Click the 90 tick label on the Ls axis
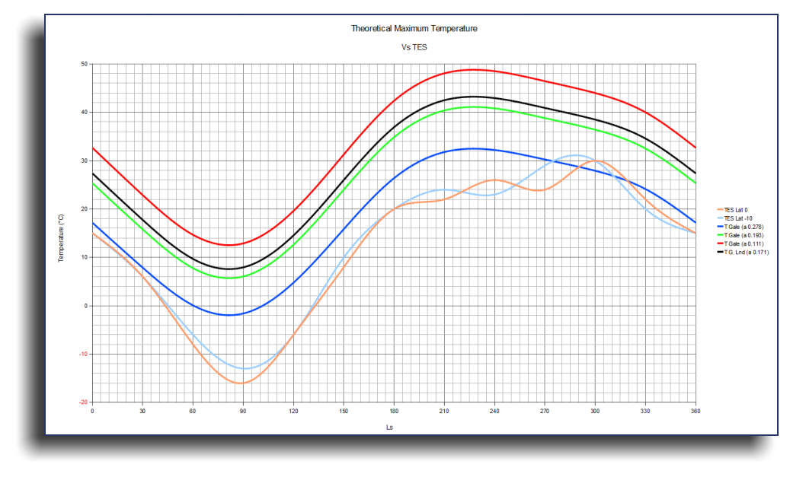This screenshot has width=790, height=477. click(x=243, y=411)
